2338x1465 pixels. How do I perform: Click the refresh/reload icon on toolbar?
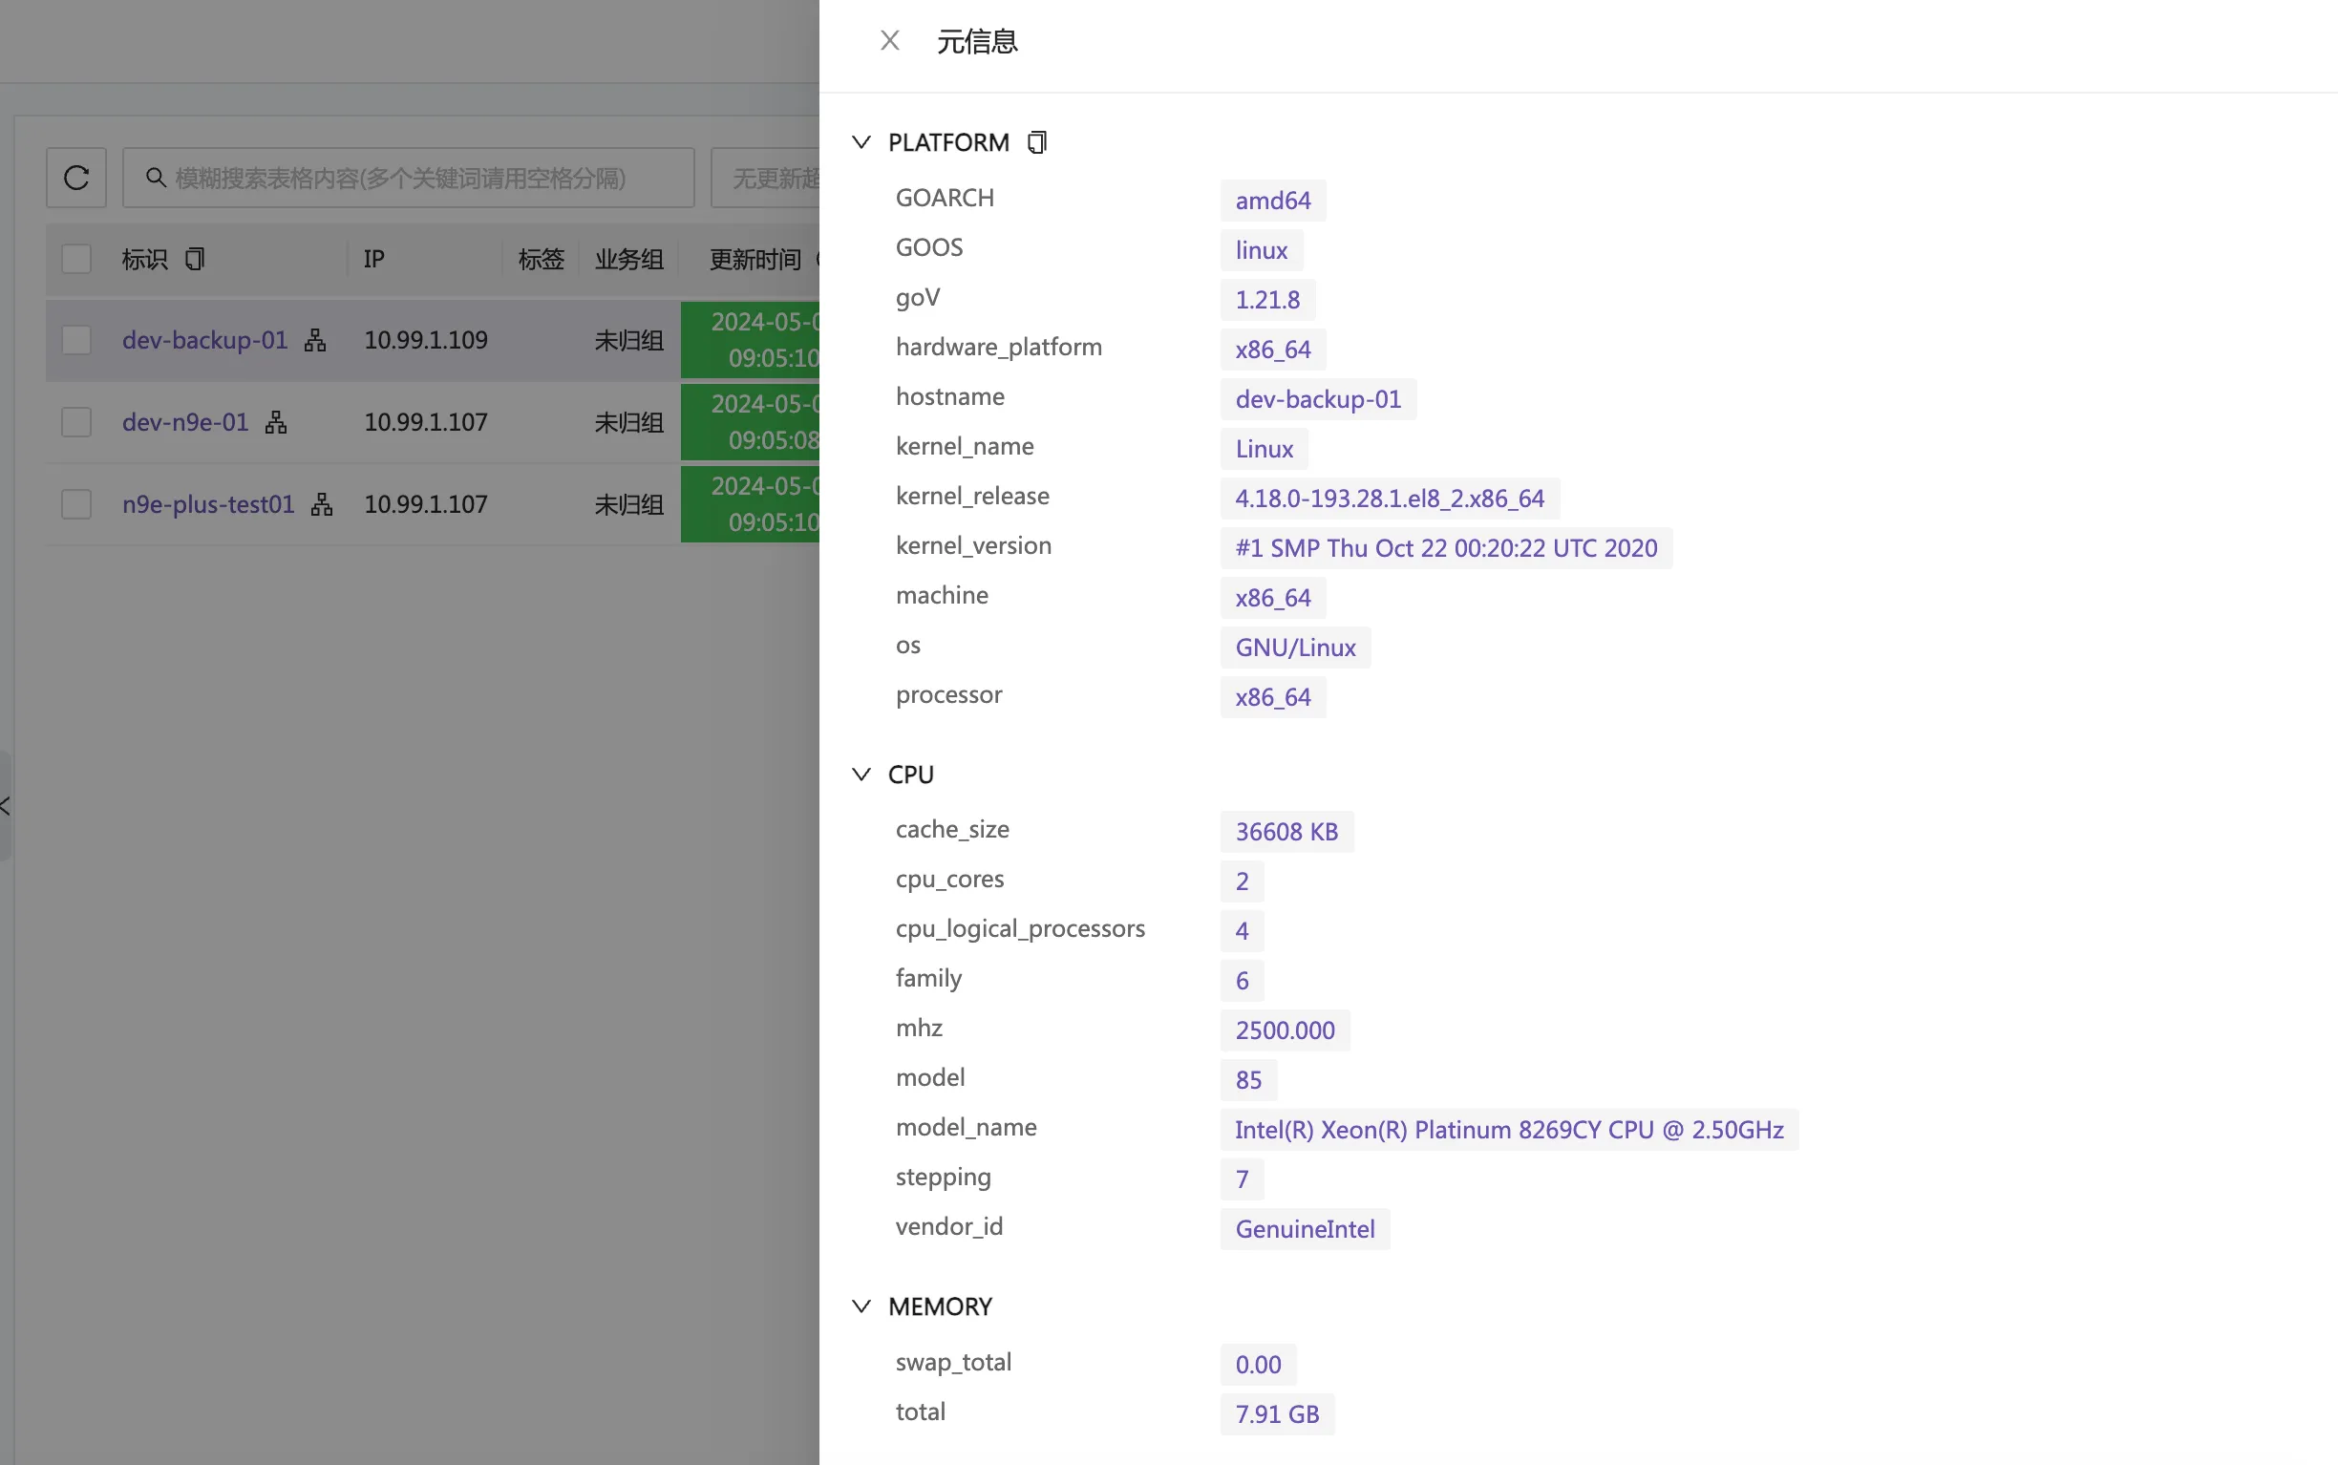[x=76, y=178]
